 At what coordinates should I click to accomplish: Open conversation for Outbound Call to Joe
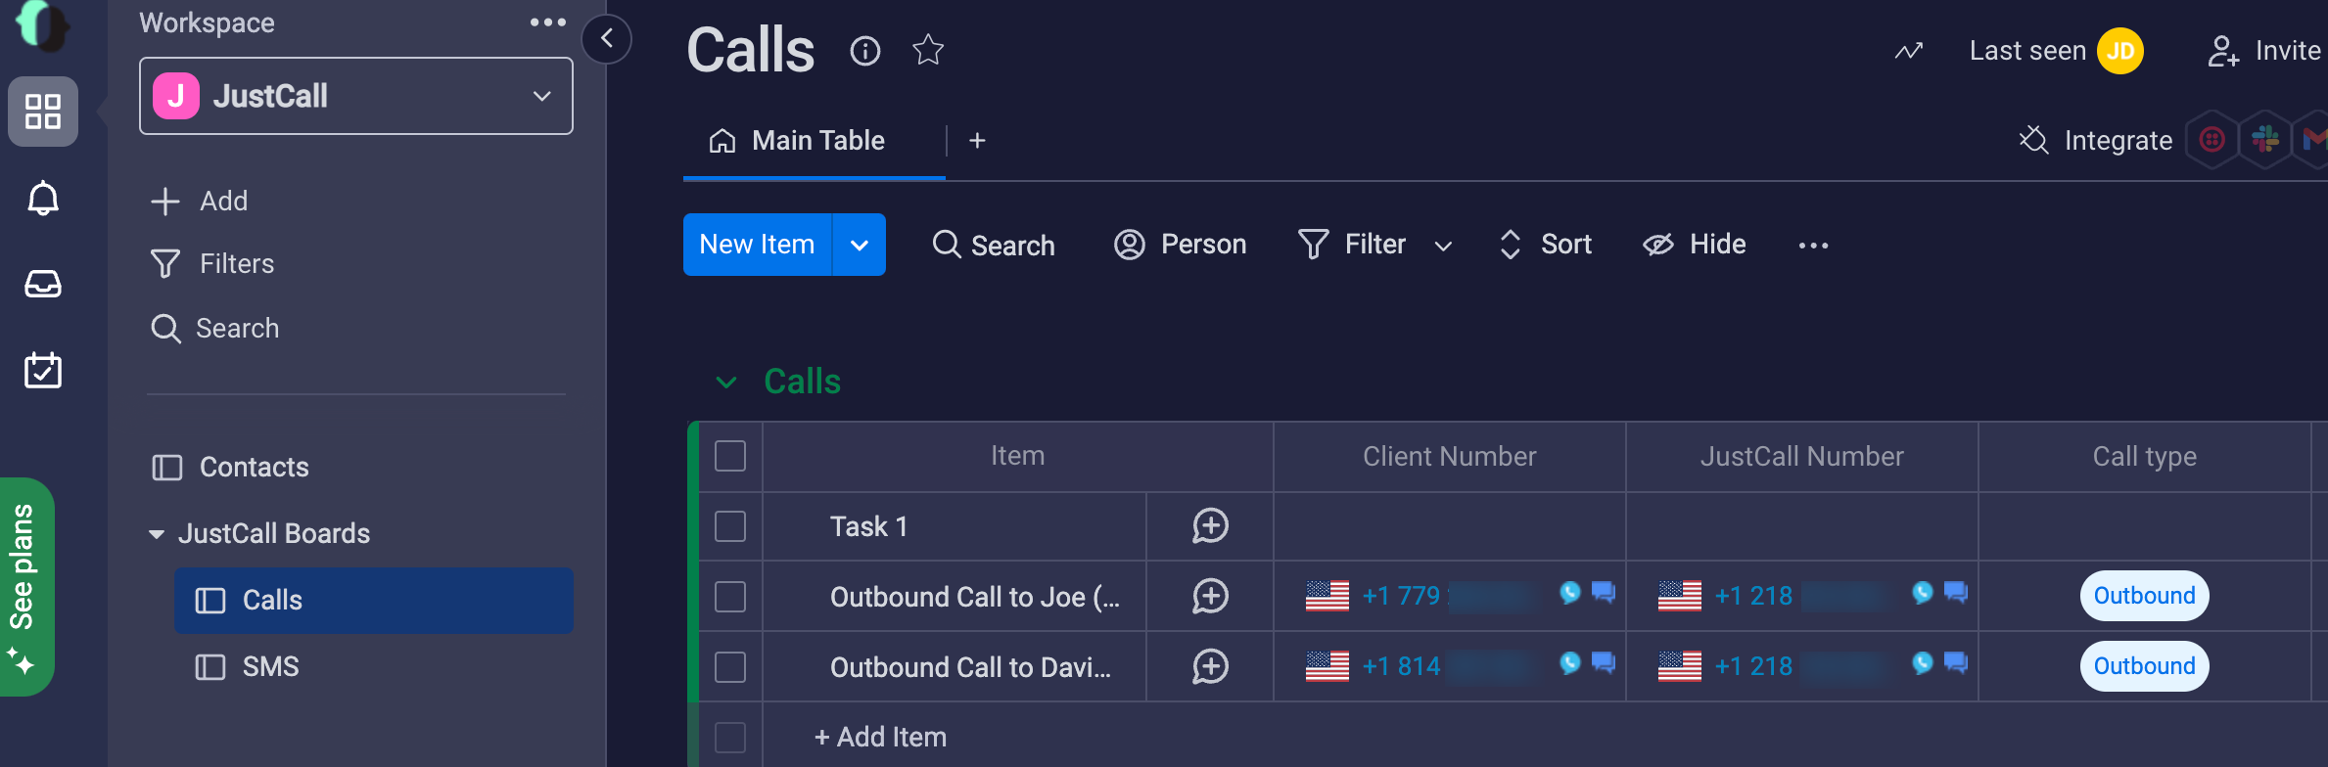coord(1210,597)
